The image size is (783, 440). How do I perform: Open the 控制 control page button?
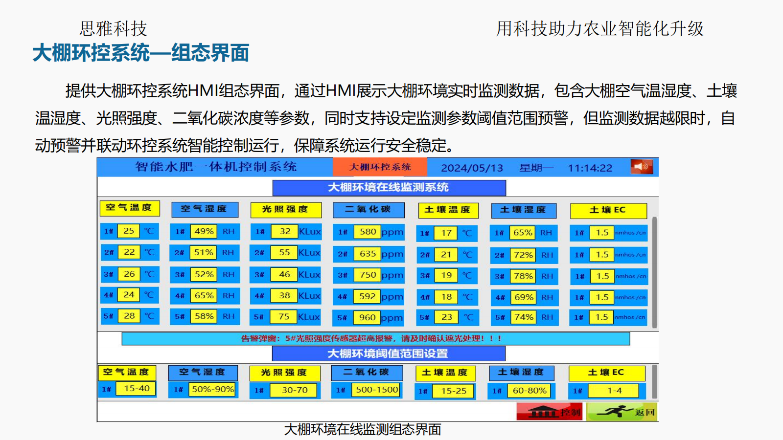pyautogui.click(x=549, y=412)
